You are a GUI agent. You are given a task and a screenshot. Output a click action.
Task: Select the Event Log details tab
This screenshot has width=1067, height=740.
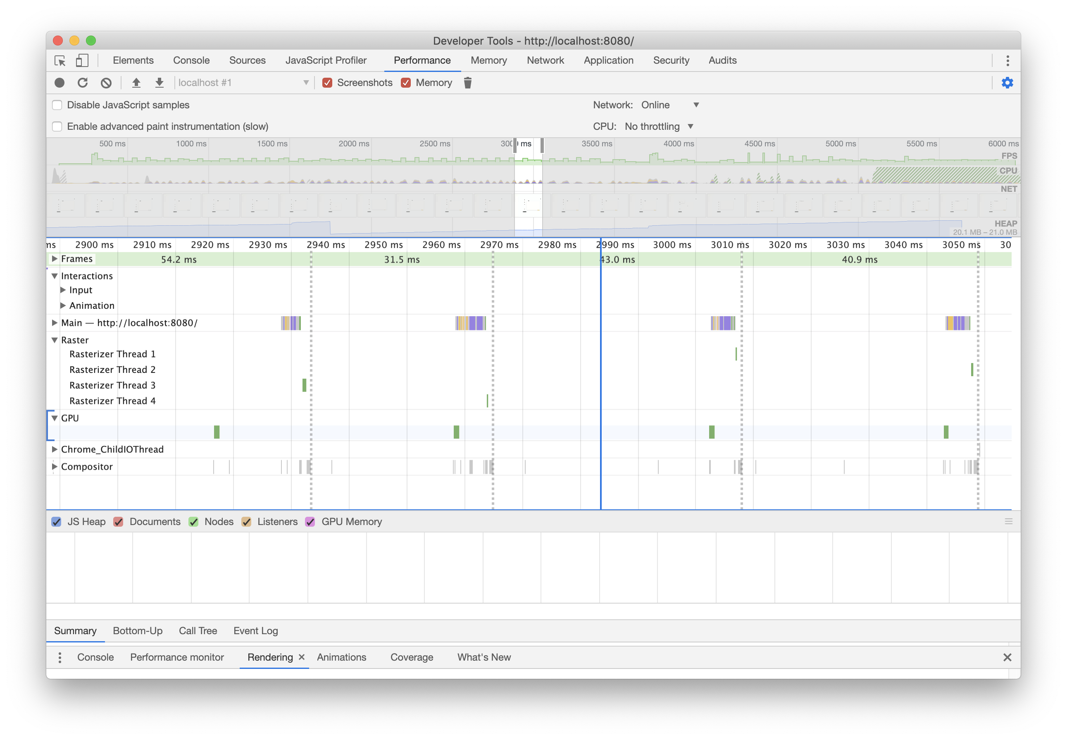tap(256, 630)
